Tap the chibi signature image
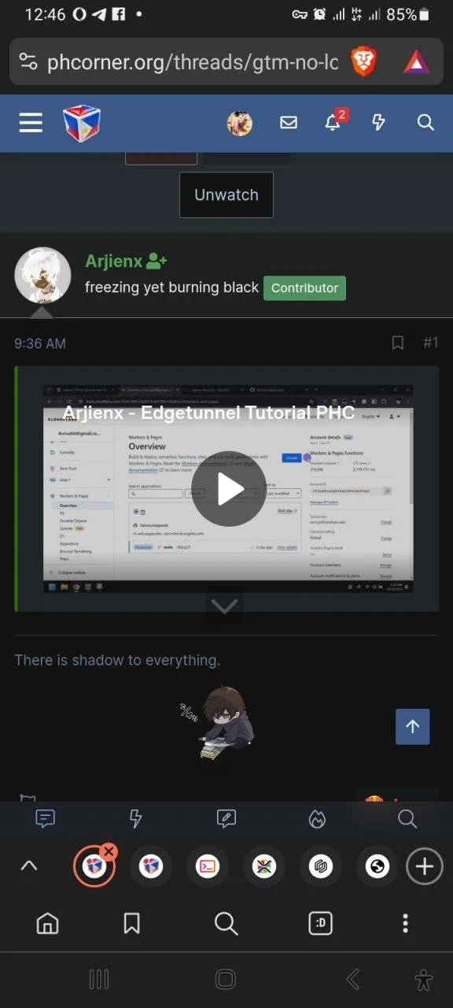Viewport: 453px width, 1008px height. coord(216,723)
